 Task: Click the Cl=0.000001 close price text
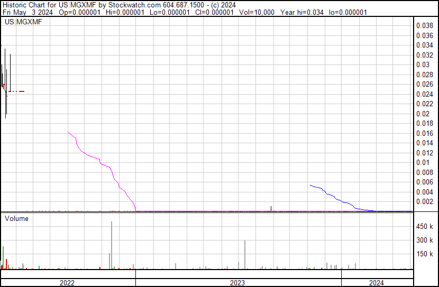tap(214, 12)
